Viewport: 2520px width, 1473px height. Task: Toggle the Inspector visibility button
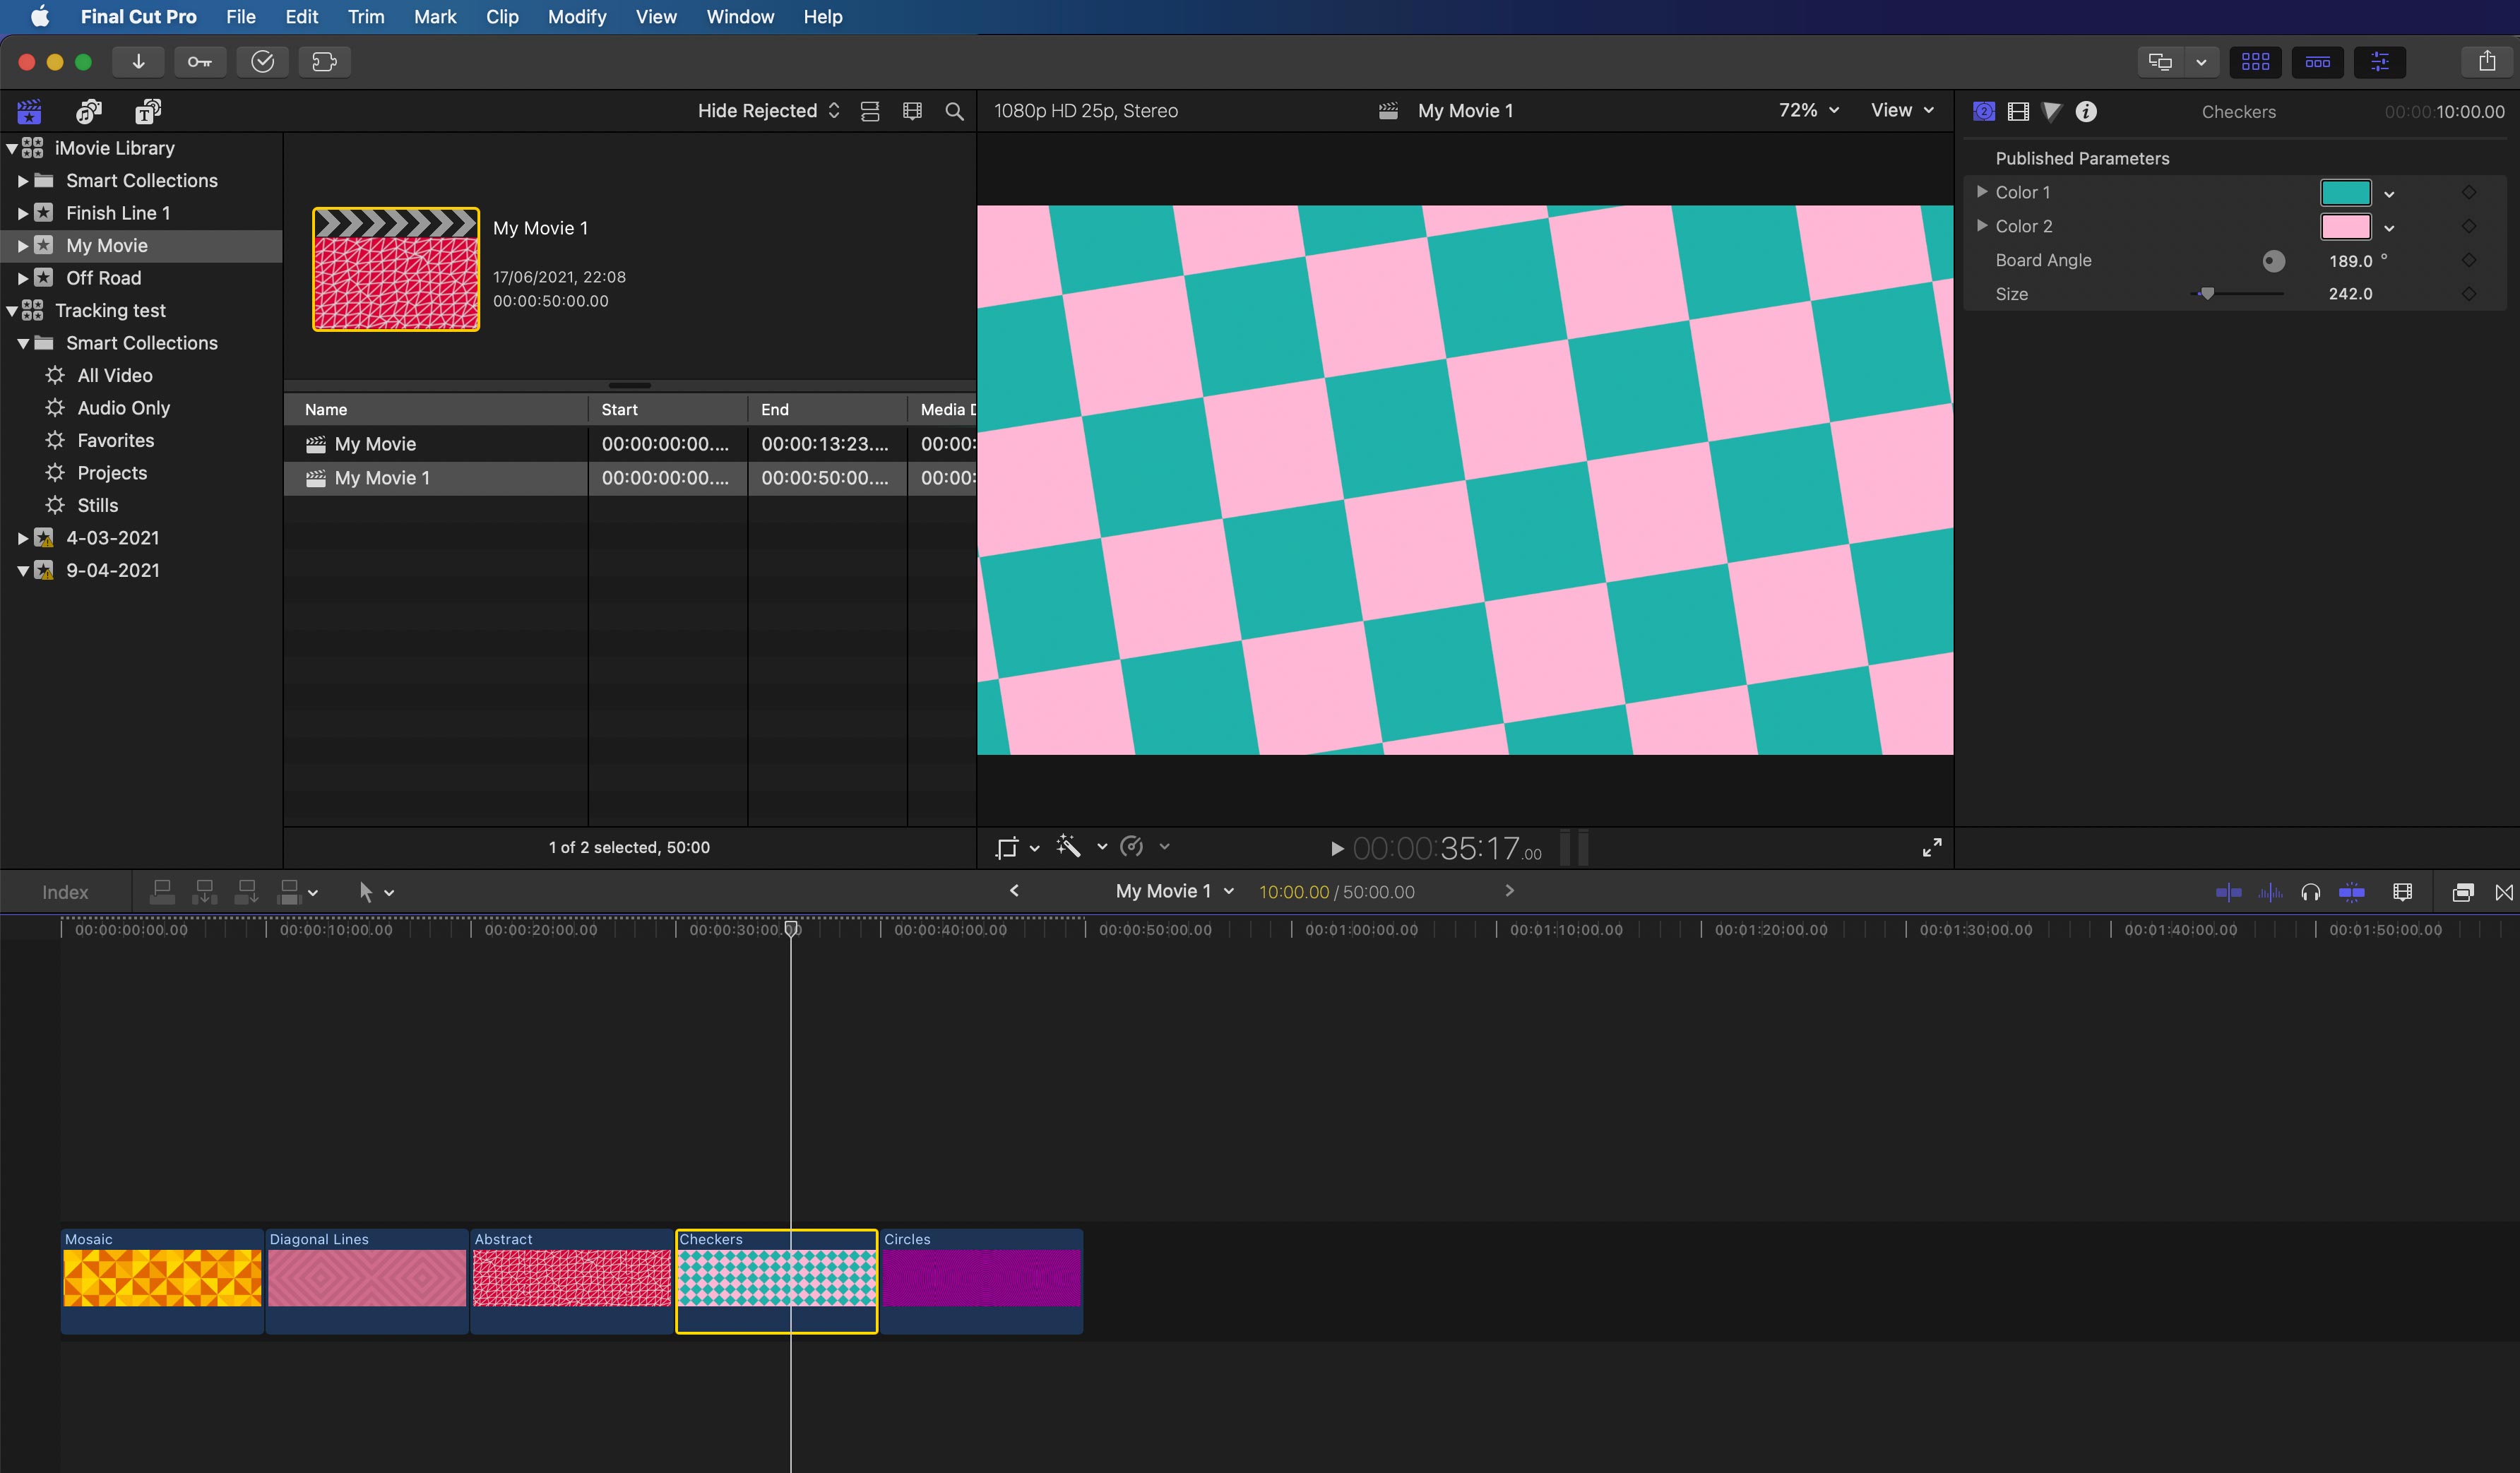click(2379, 62)
